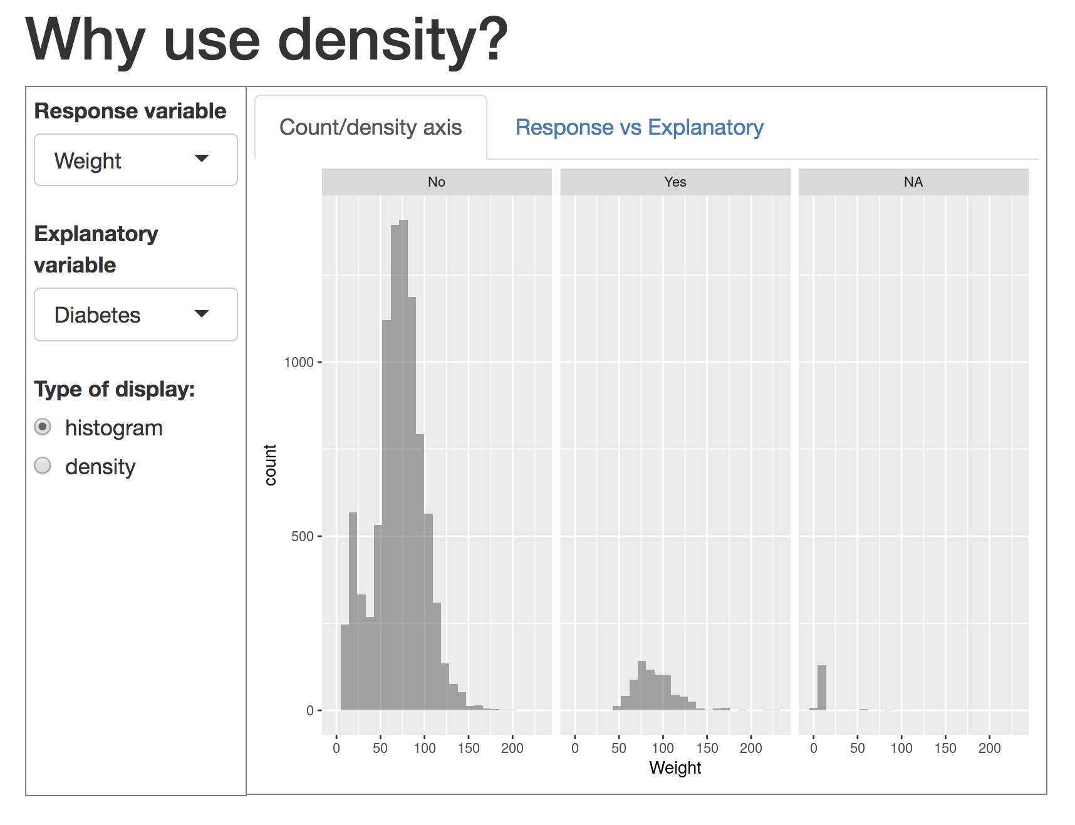Open the Response vs Explanatory tab
This screenshot has width=1075, height=825.
pyautogui.click(x=639, y=127)
